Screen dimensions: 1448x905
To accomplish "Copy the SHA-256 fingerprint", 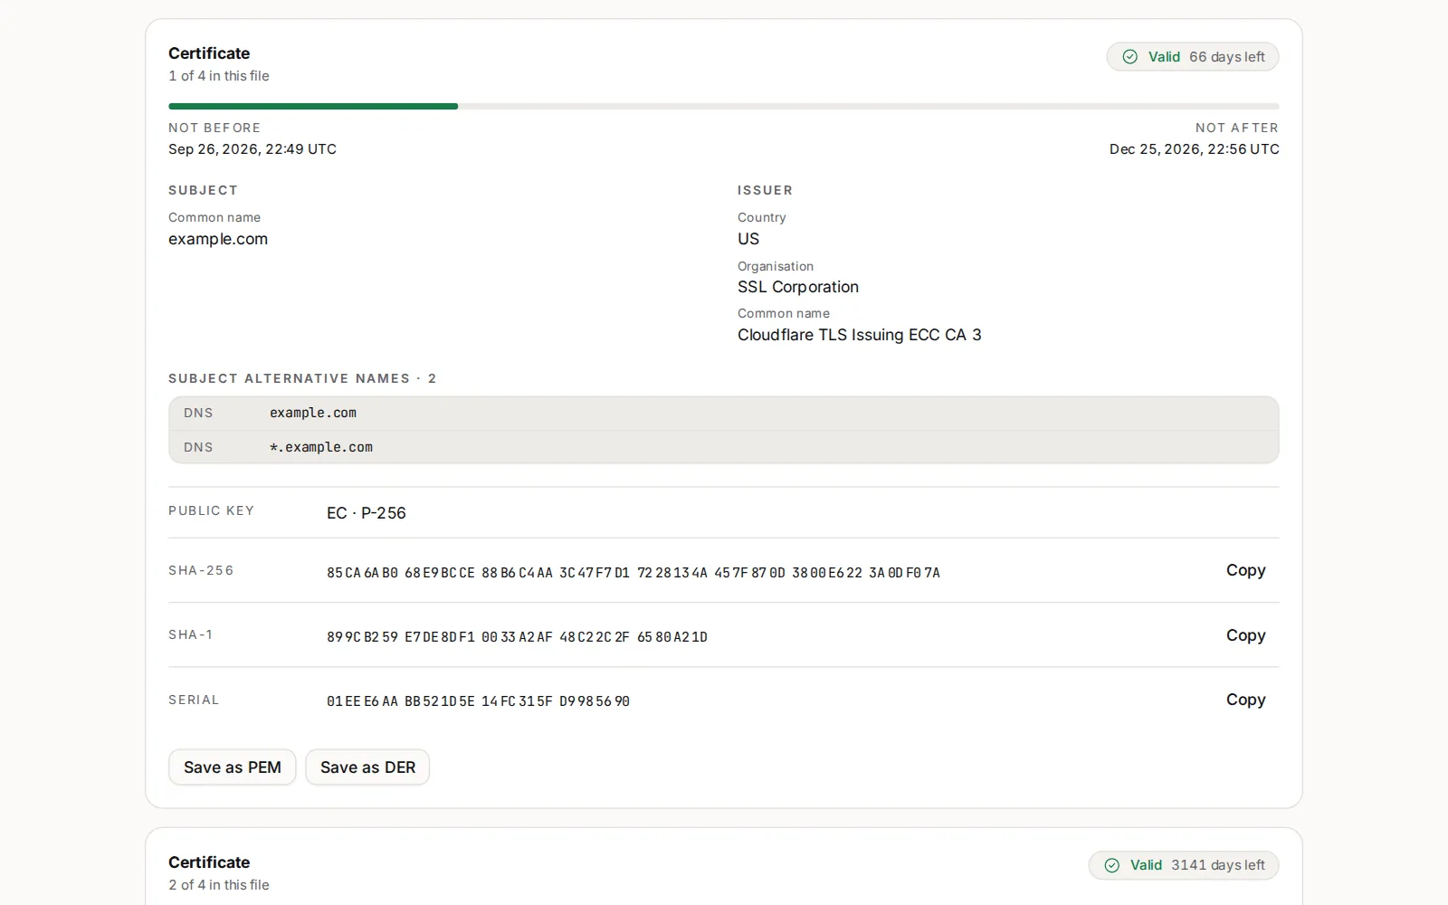I will (x=1245, y=570).
